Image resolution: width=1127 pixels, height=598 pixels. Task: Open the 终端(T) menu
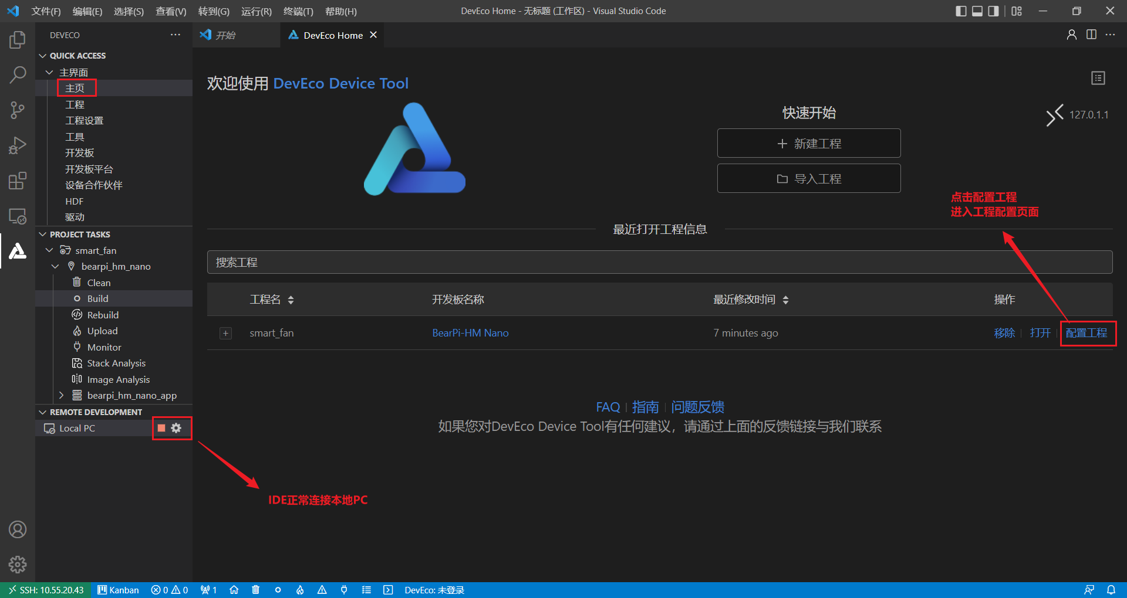[298, 11]
